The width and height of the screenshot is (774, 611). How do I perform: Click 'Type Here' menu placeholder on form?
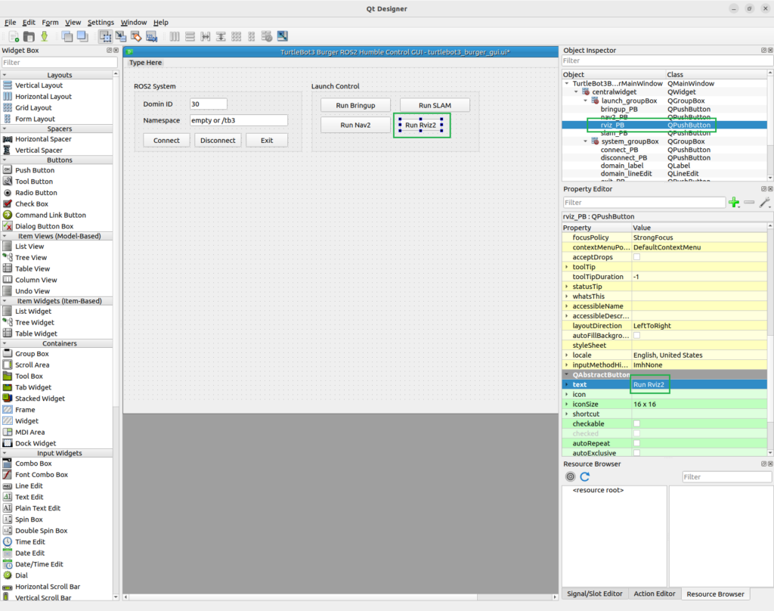pyautogui.click(x=146, y=63)
